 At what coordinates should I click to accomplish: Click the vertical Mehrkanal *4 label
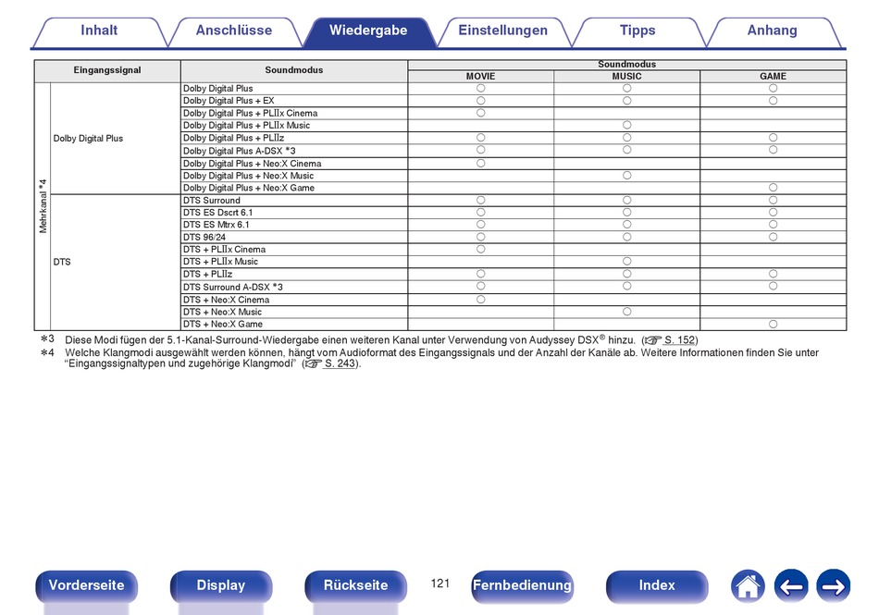point(43,206)
